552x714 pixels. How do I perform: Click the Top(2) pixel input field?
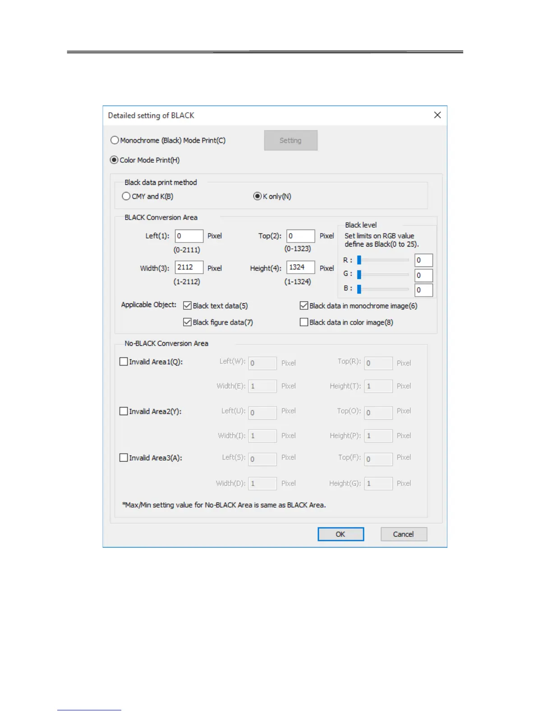tap(300, 236)
